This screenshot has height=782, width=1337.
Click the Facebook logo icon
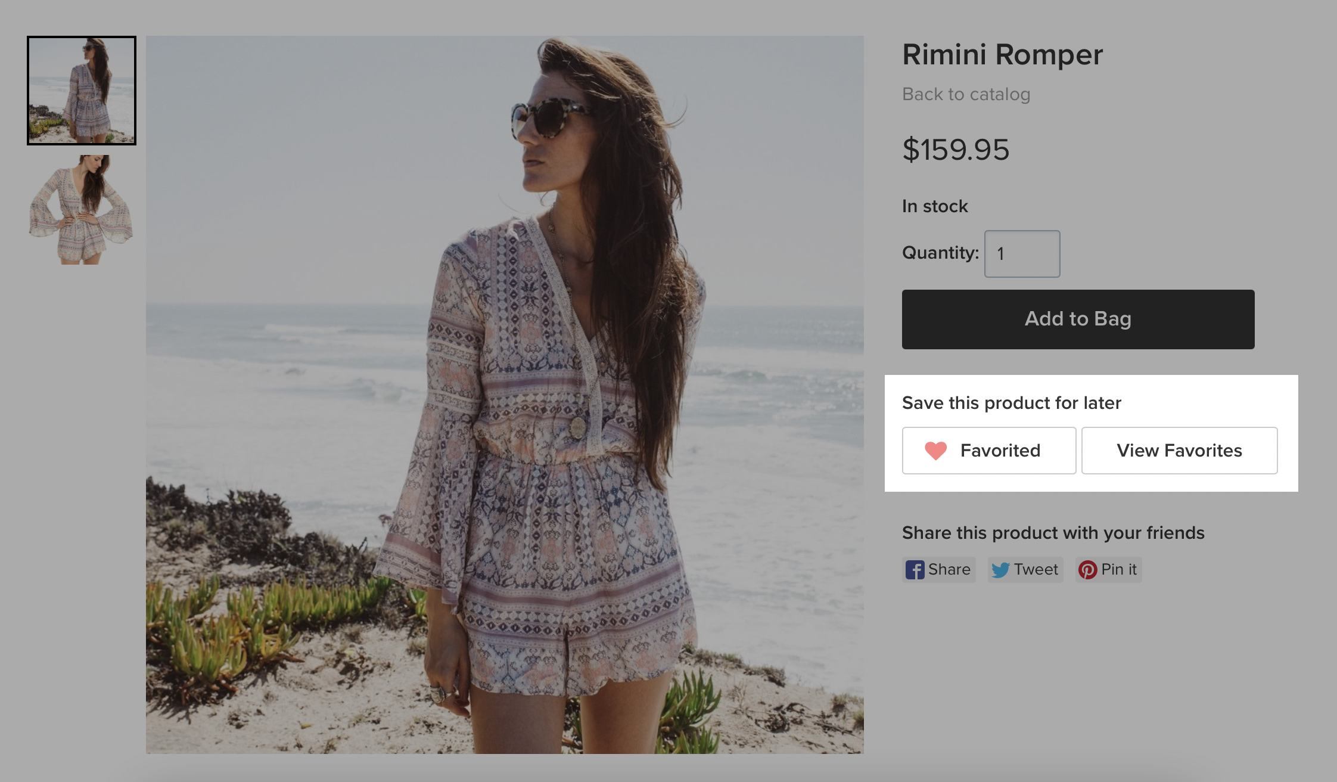(x=915, y=570)
